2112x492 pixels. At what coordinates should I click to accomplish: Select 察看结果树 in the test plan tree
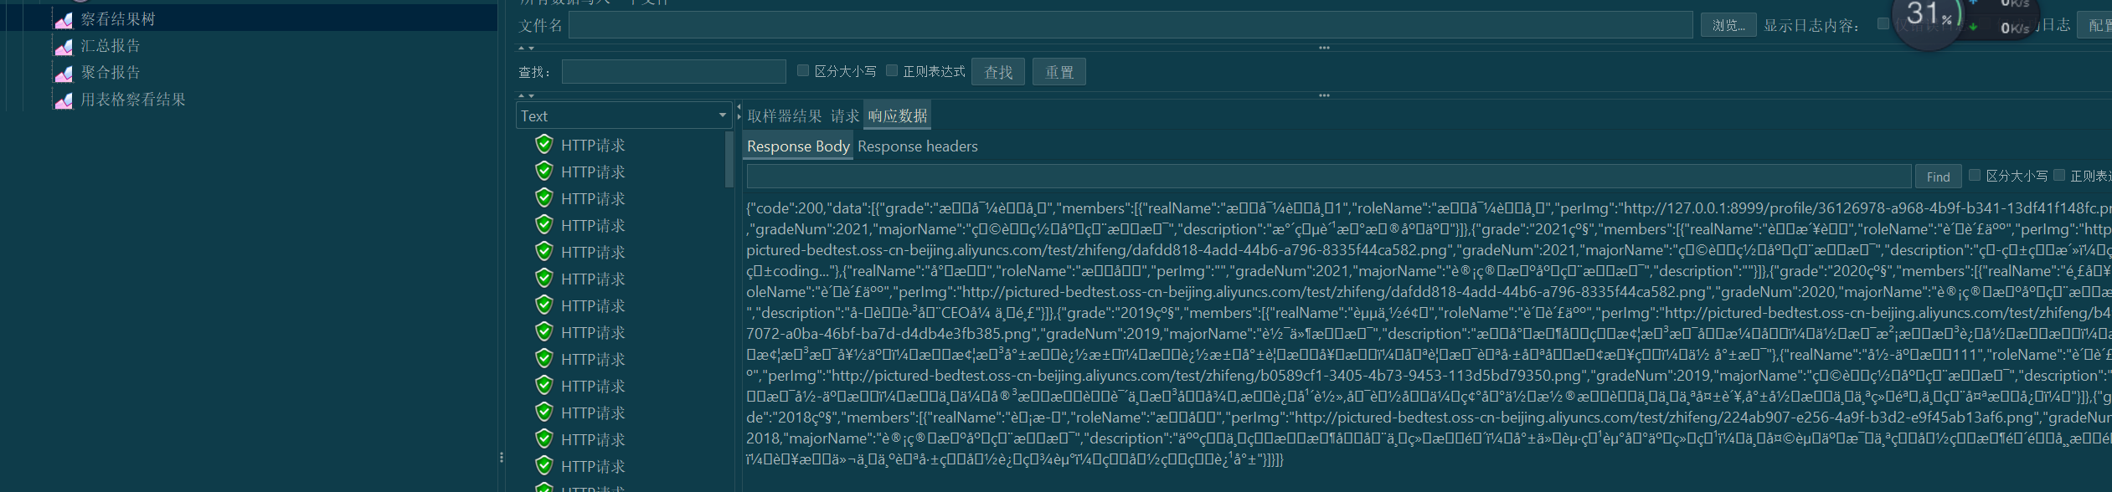click(x=118, y=19)
